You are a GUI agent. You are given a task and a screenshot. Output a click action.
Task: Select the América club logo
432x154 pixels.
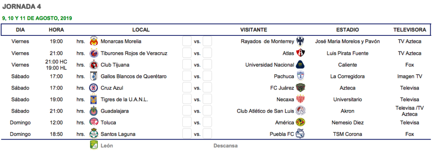[x=300, y=123]
